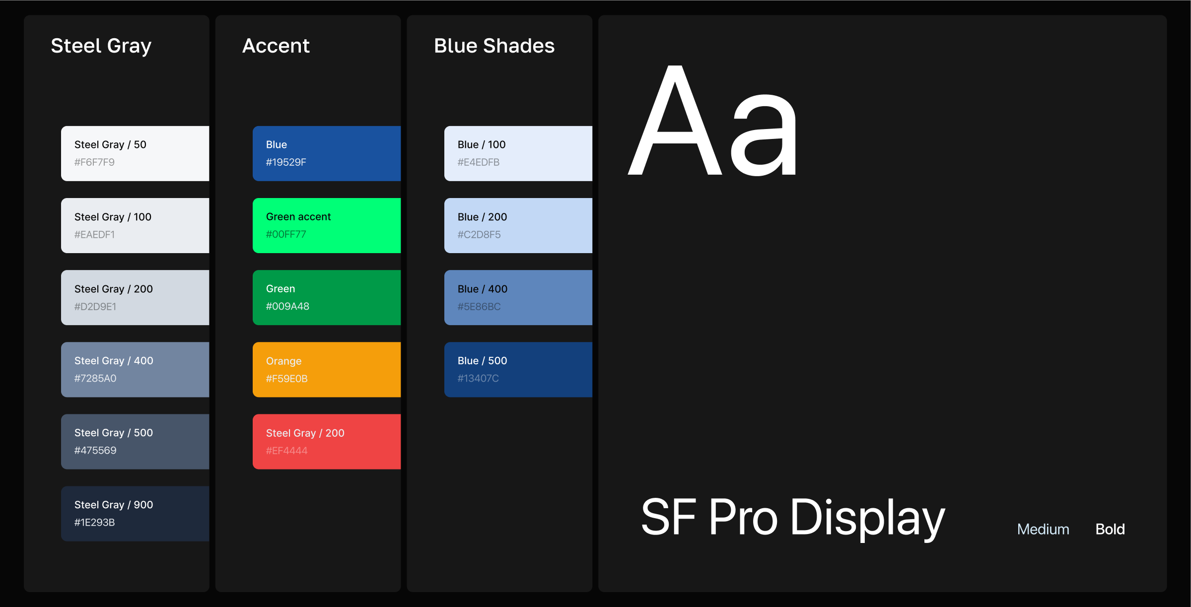1191x607 pixels.
Task: Click the Blue / 500 swatch
Action: click(x=518, y=369)
